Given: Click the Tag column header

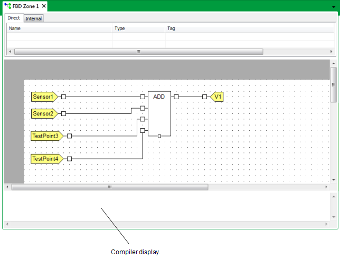Looking at the screenshot, I should pos(249,28).
